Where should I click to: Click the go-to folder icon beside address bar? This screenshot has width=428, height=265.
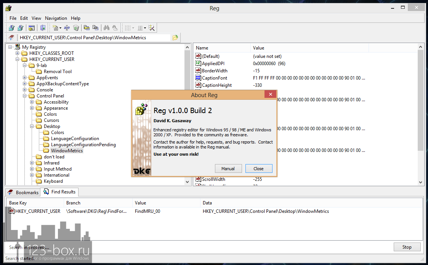(175, 38)
